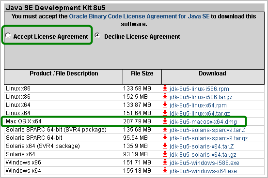Open the jdk-8u5-linux-x64.tar.gz link
The width and height of the screenshot is (268, 178).
[200, 114]
